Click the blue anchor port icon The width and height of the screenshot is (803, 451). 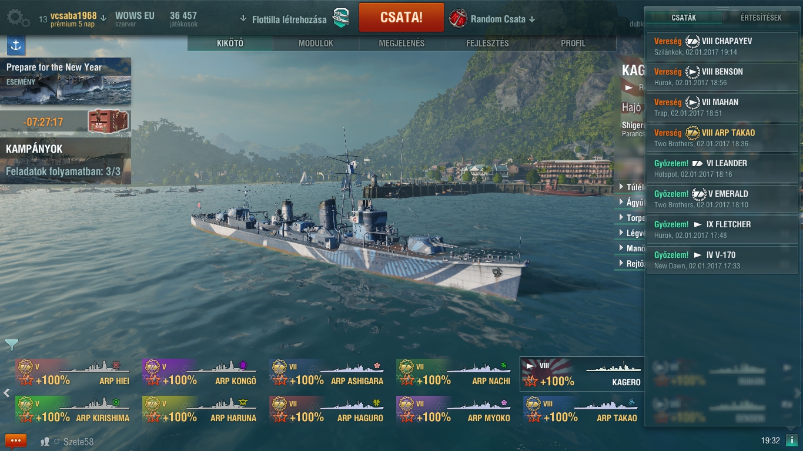(x=16, y=46)
